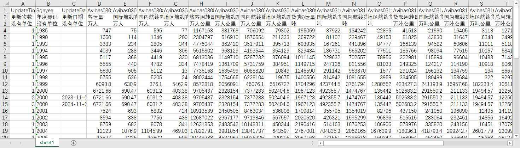The width and height of the screenshot is (520, 148).
Task: Click the next sheet navigation arrow
Action: click(x=20, y=143)
